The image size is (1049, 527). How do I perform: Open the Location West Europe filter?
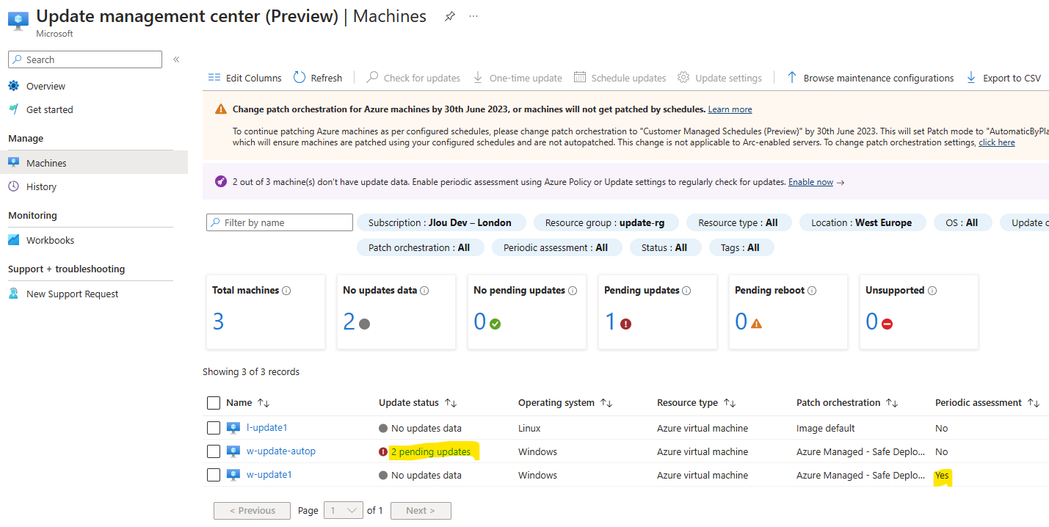click(x=862, y=222)
